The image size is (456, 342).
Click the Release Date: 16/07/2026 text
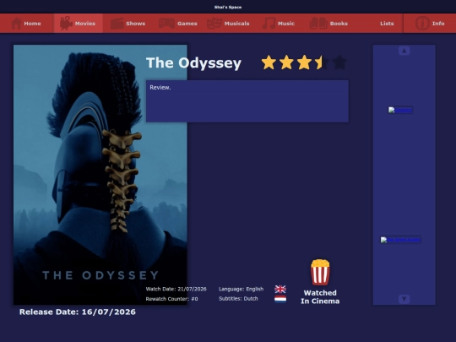tap(78, 312)
